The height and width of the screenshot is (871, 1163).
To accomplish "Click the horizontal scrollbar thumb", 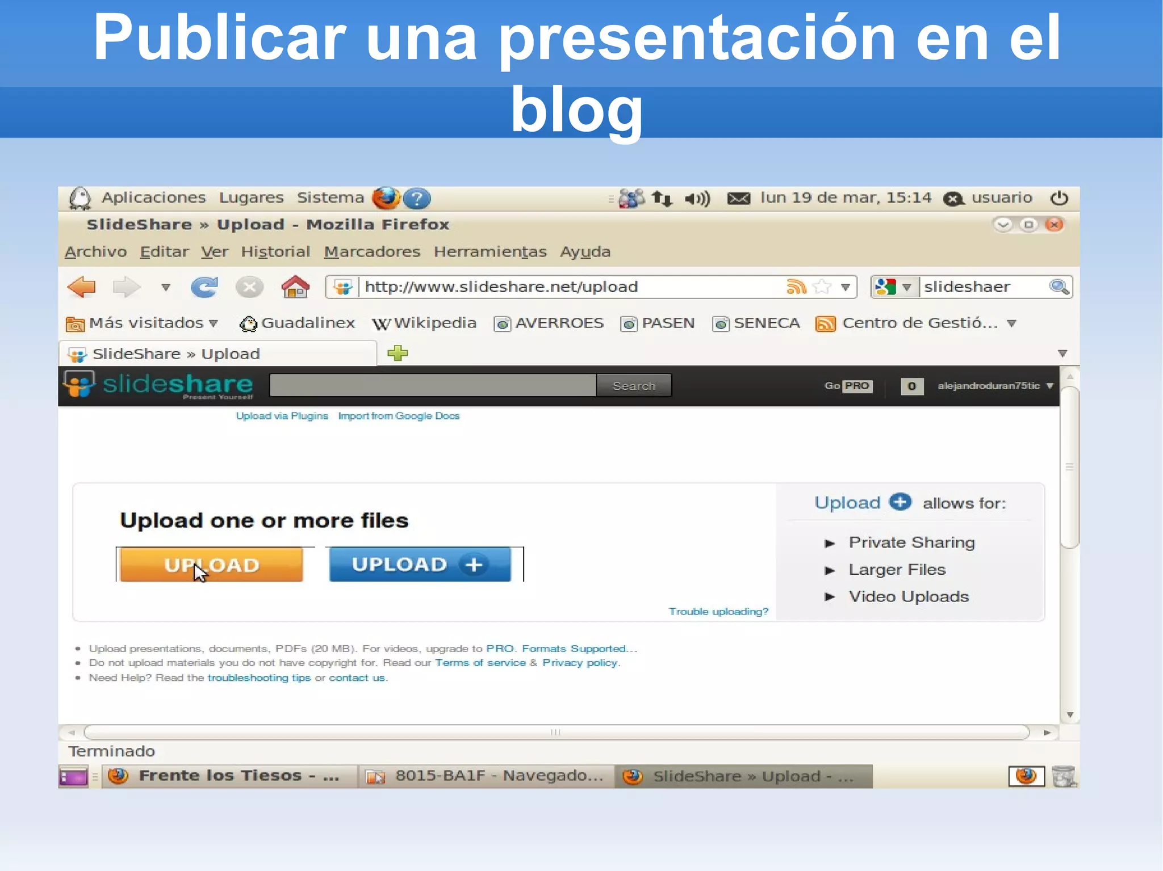I will (x=557, y=732).
